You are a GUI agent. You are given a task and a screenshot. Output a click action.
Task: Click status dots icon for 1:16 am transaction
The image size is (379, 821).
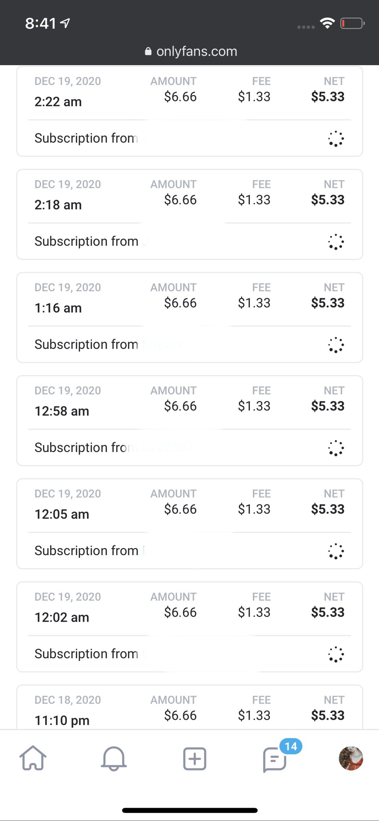[x=336, y=345]
